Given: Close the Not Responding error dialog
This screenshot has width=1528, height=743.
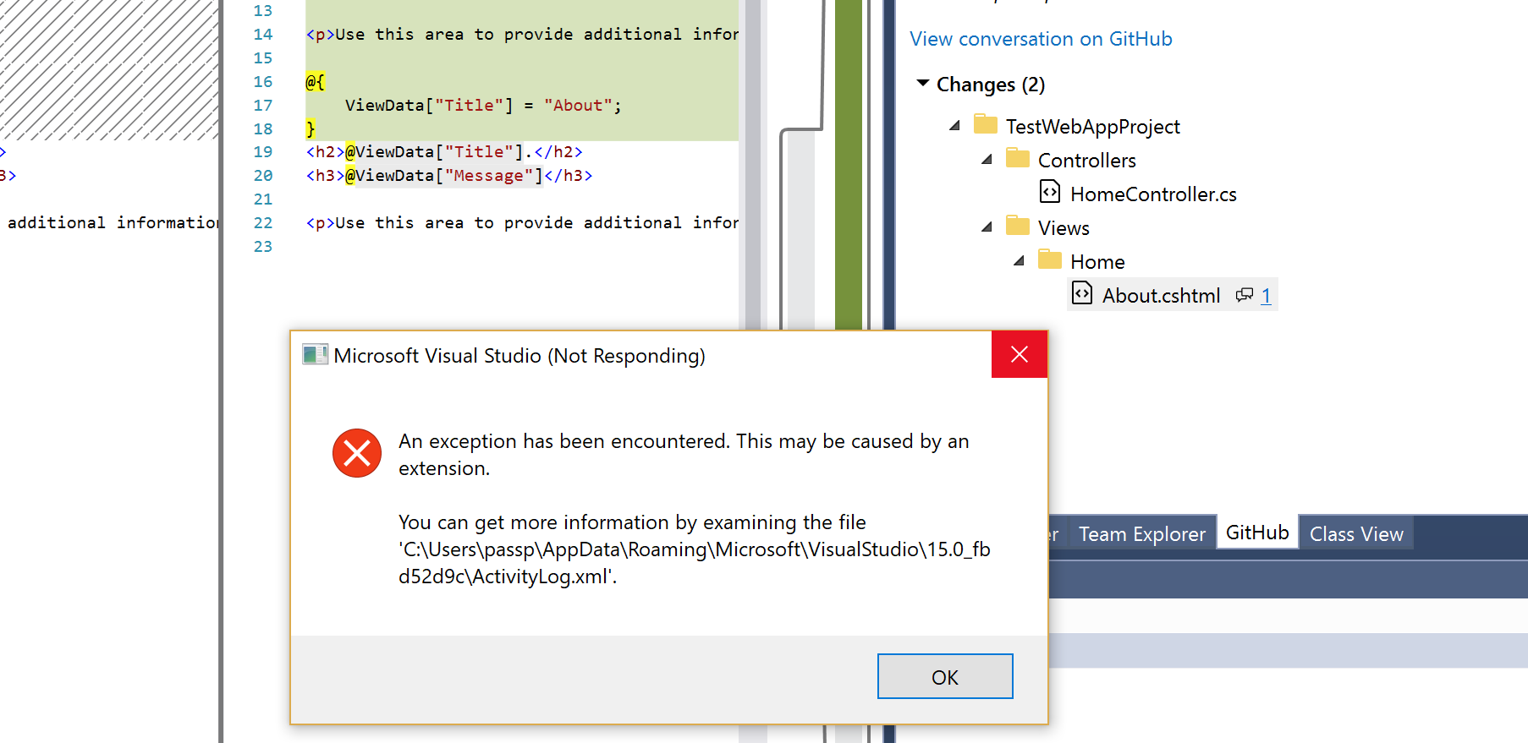Looking at the screenshot, I should [x=1020, y=354].
